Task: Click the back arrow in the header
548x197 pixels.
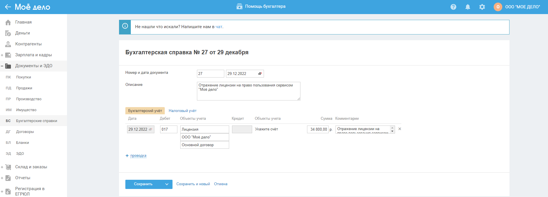Action: 8,7
